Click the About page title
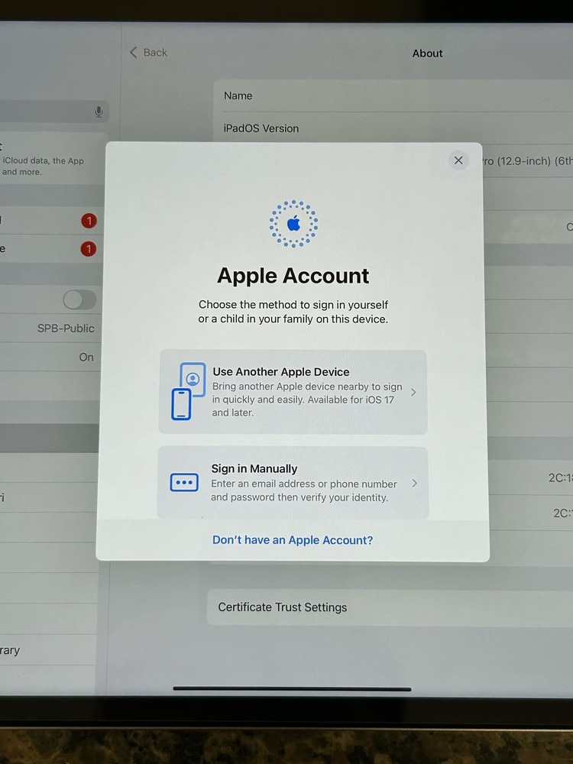Image resolution: width=573 pixels, height=764 pixels. tap(427, 53)
